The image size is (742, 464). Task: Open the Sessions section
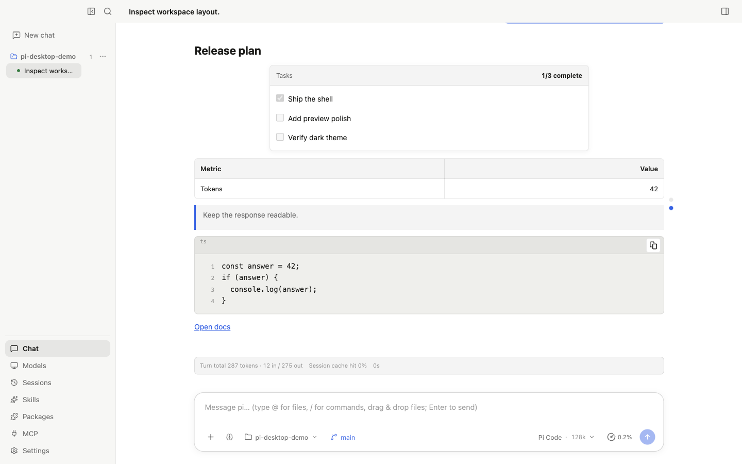click(x=58, y=383)
